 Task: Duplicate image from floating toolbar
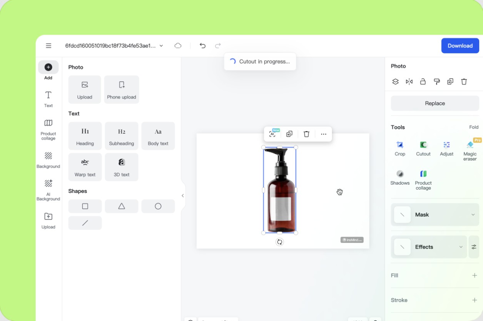click(x=289, y=134)
